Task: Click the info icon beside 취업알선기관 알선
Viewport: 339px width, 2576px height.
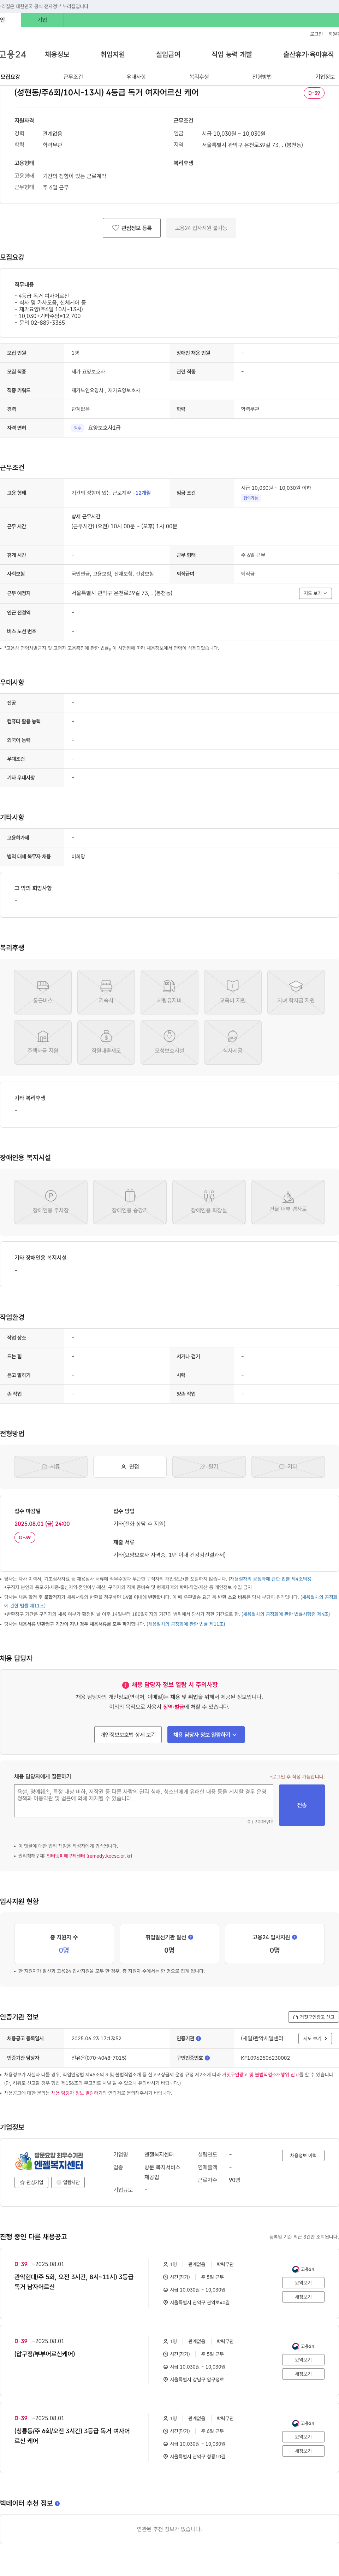Action: click(x=191, y=1937)
